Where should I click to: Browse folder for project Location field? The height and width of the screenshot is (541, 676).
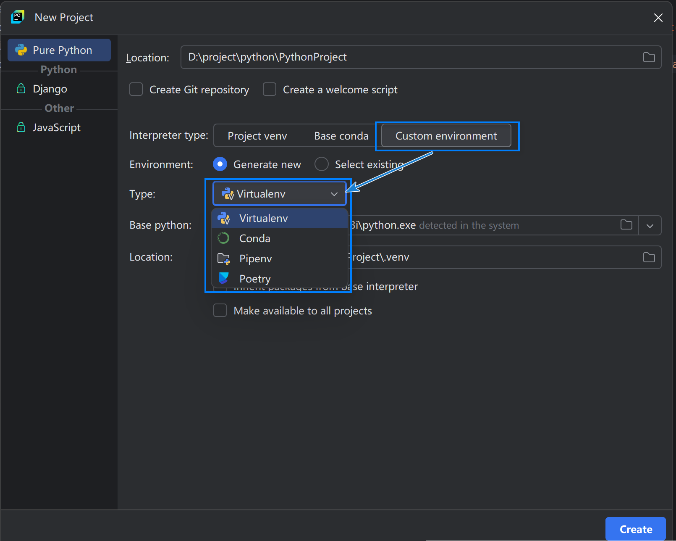(x=649, y=57)
